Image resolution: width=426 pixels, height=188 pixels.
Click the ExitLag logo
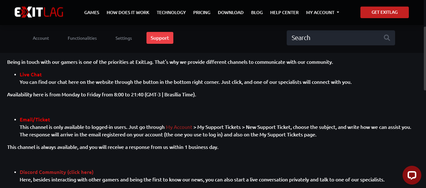pos(39,12)
